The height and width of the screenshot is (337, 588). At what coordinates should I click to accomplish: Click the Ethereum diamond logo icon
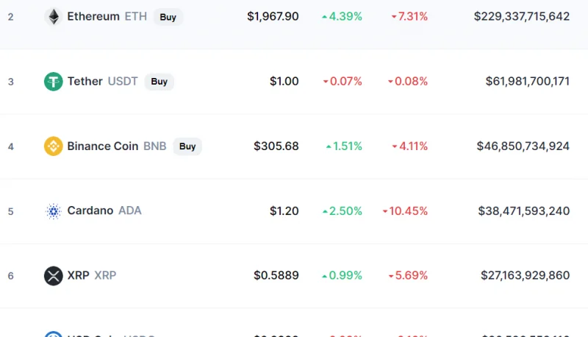(x=53, y=16)
